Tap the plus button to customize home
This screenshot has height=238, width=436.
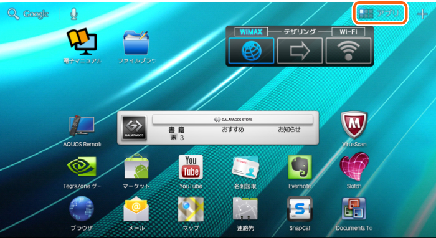[x=422, y=14]
